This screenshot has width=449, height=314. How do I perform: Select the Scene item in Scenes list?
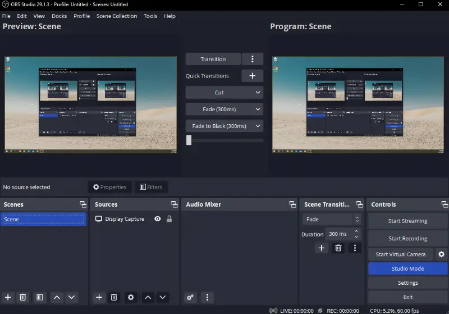[44, 220]
